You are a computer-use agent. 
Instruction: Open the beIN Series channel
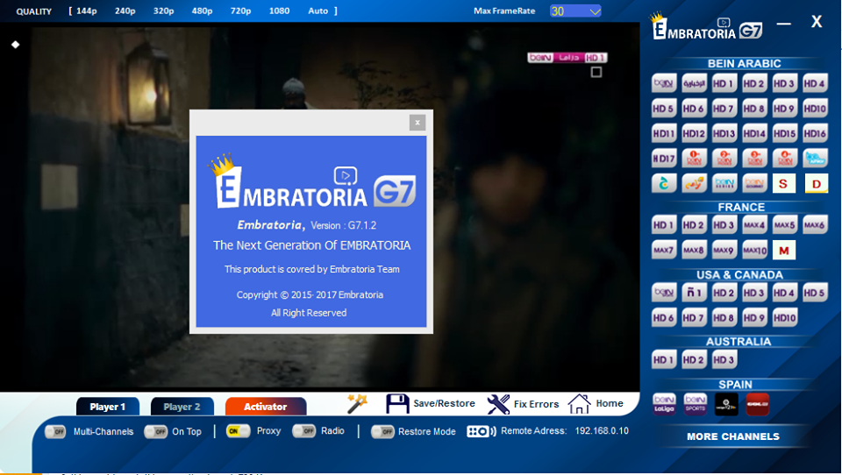[x=724, y=183]
